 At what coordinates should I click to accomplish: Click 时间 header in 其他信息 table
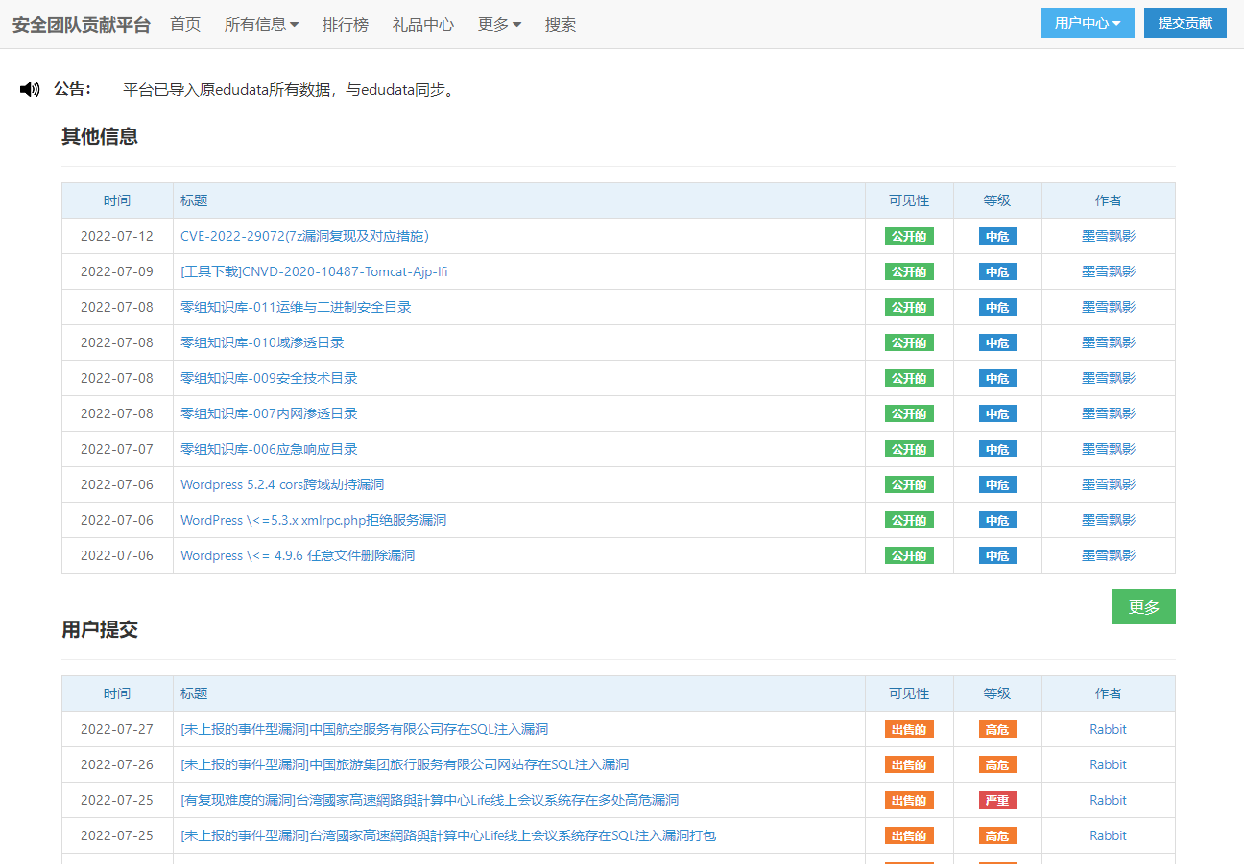[x=117, y=200]
